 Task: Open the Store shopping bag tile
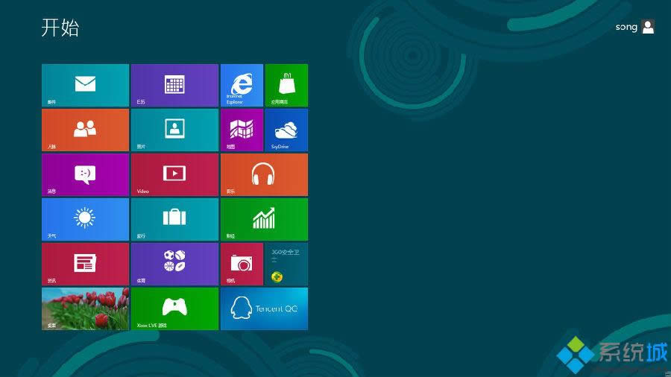287,85
